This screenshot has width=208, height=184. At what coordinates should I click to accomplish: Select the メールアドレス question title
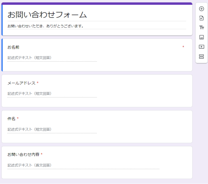click(21, 83)
